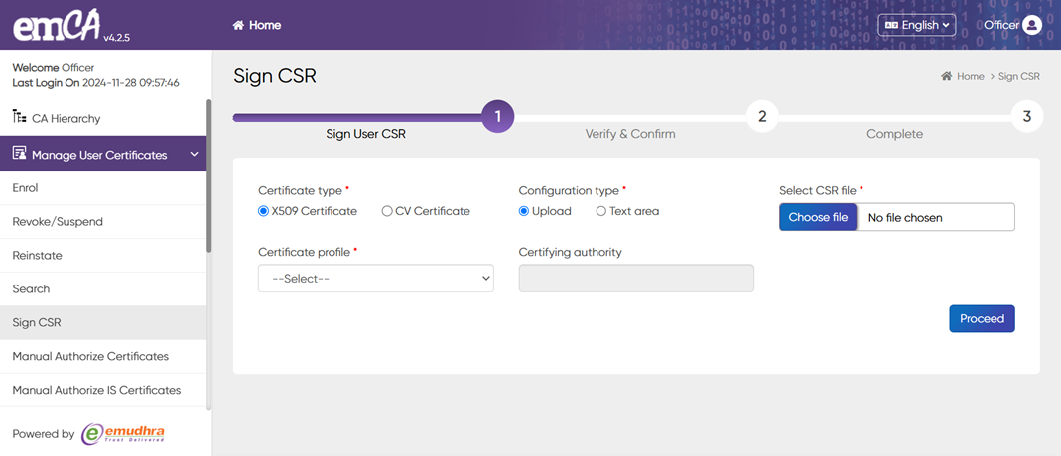
Task: Select the X509 Certificate radio button
Action: pyautogui.click(x=263, y=211)
